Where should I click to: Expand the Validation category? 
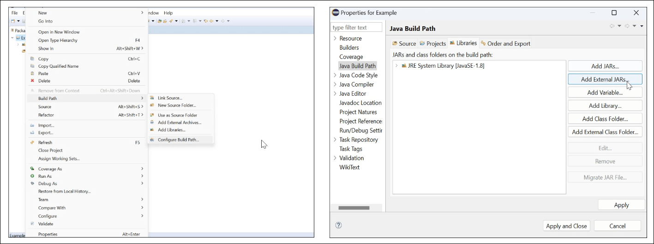(x=335, y=158)
